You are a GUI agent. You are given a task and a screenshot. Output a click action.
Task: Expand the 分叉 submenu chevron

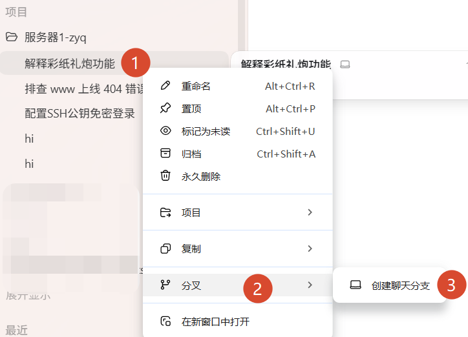(310, 285)
